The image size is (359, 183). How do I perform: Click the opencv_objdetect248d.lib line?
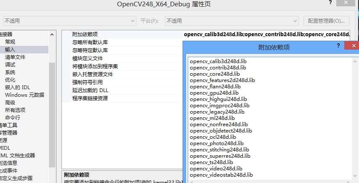pos(221,131)
